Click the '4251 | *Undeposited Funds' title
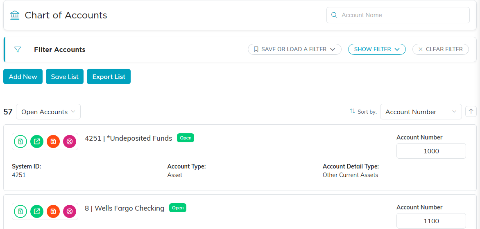480x229 pixels. (x=129, y=138)
